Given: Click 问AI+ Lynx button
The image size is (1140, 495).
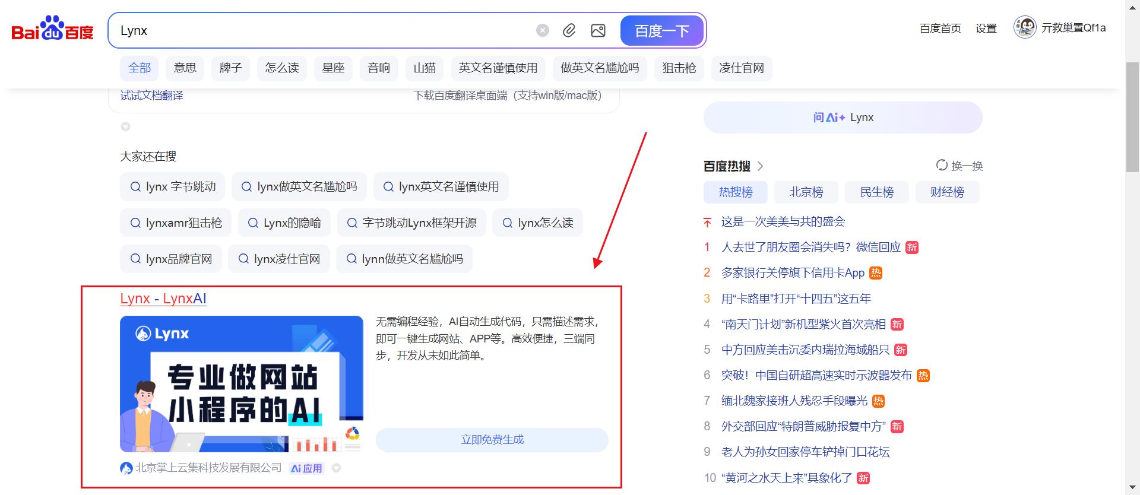Looking at the screenshot, I should point(843,118).
